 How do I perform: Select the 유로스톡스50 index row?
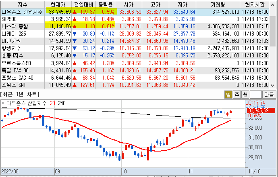coord(135,63)
